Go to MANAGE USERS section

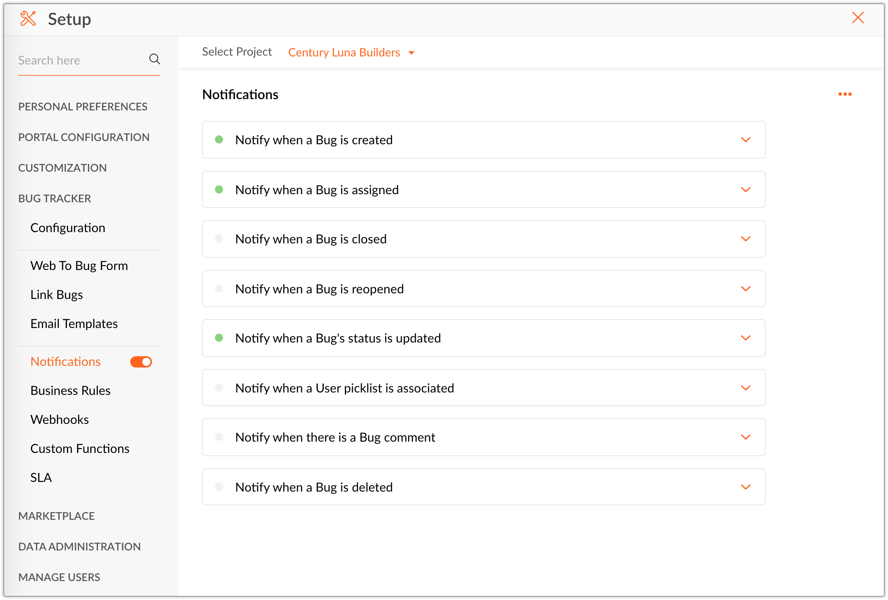[59, 577]
